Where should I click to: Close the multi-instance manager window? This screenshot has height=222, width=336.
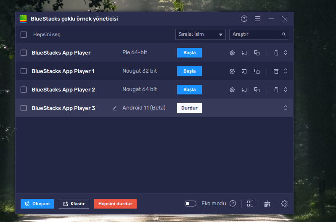click(x=285, y=19)
